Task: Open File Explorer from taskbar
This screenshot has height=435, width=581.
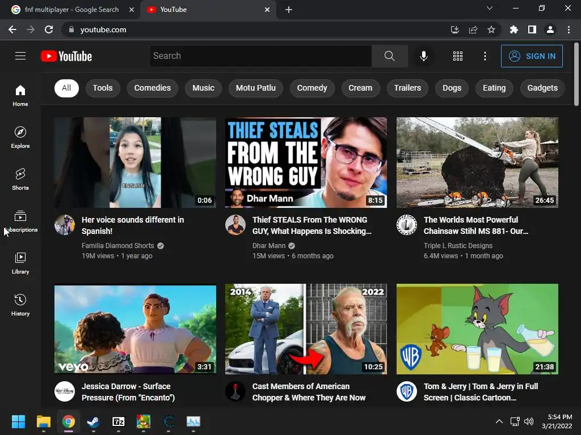Action: click(x=43, y=421)
